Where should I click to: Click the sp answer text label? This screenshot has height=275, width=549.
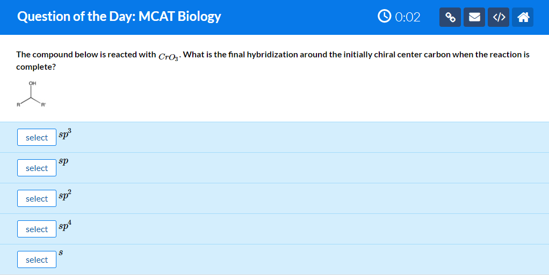pos(63,162)
